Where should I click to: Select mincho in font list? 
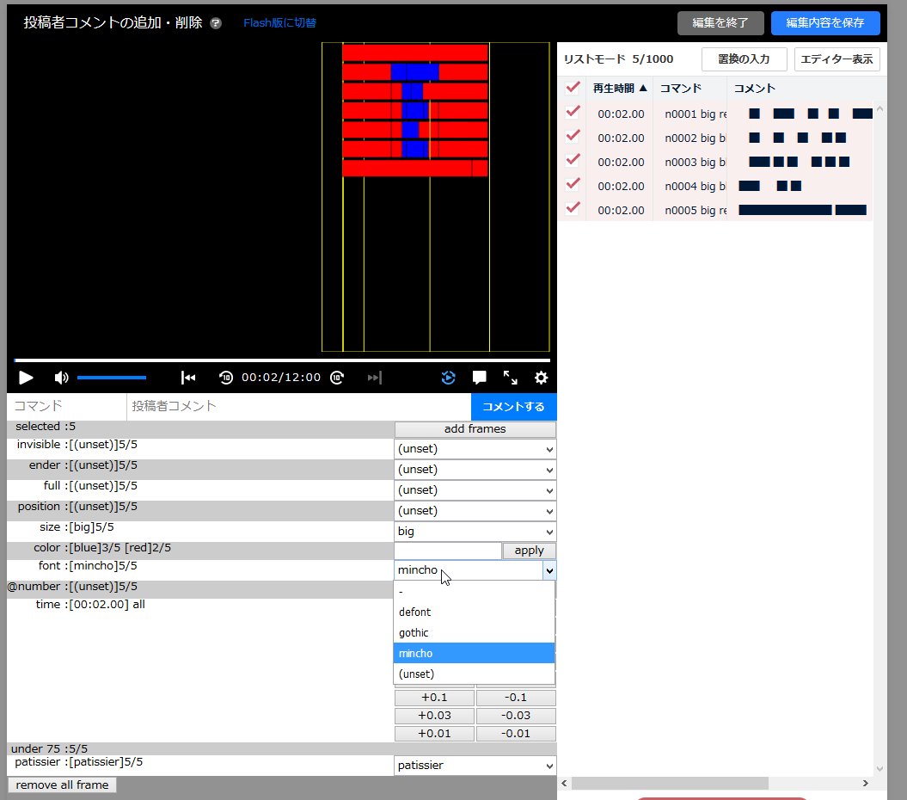(474, 653)
